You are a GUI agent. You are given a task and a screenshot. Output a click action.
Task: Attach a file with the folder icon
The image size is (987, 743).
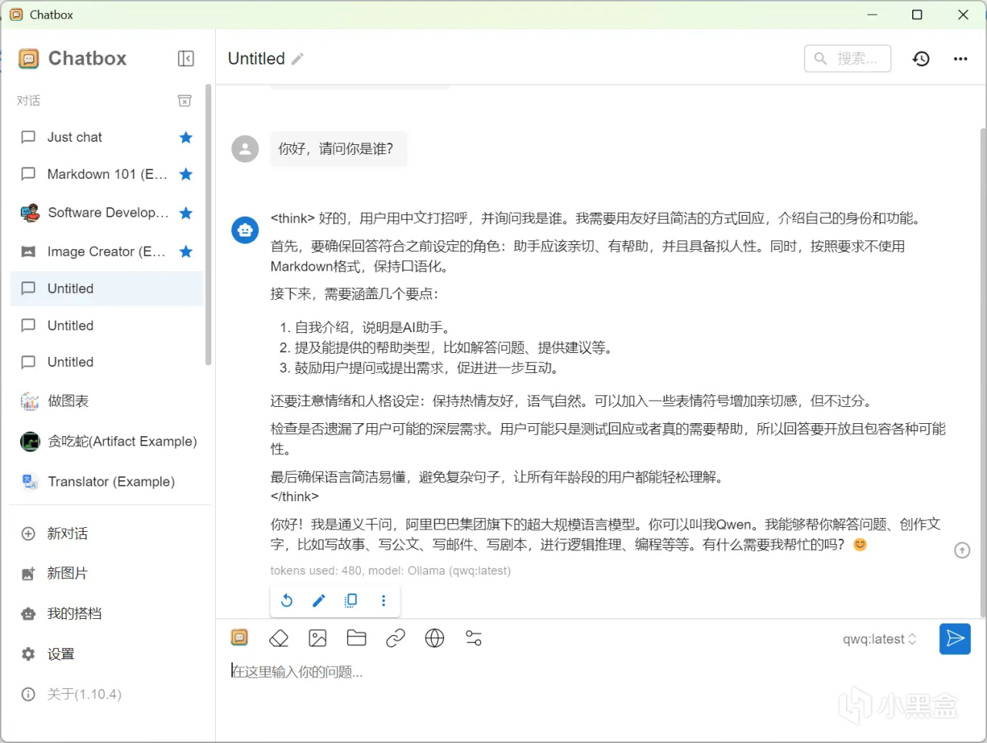click(x=356, y=638)
